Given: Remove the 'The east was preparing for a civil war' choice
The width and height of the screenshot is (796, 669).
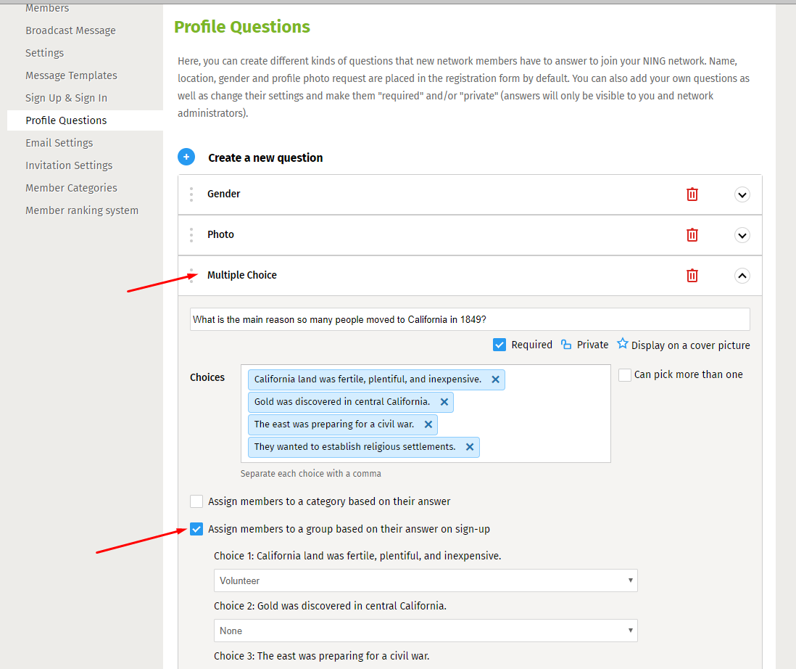Looking at the screenshot, I should coord(428,424).
